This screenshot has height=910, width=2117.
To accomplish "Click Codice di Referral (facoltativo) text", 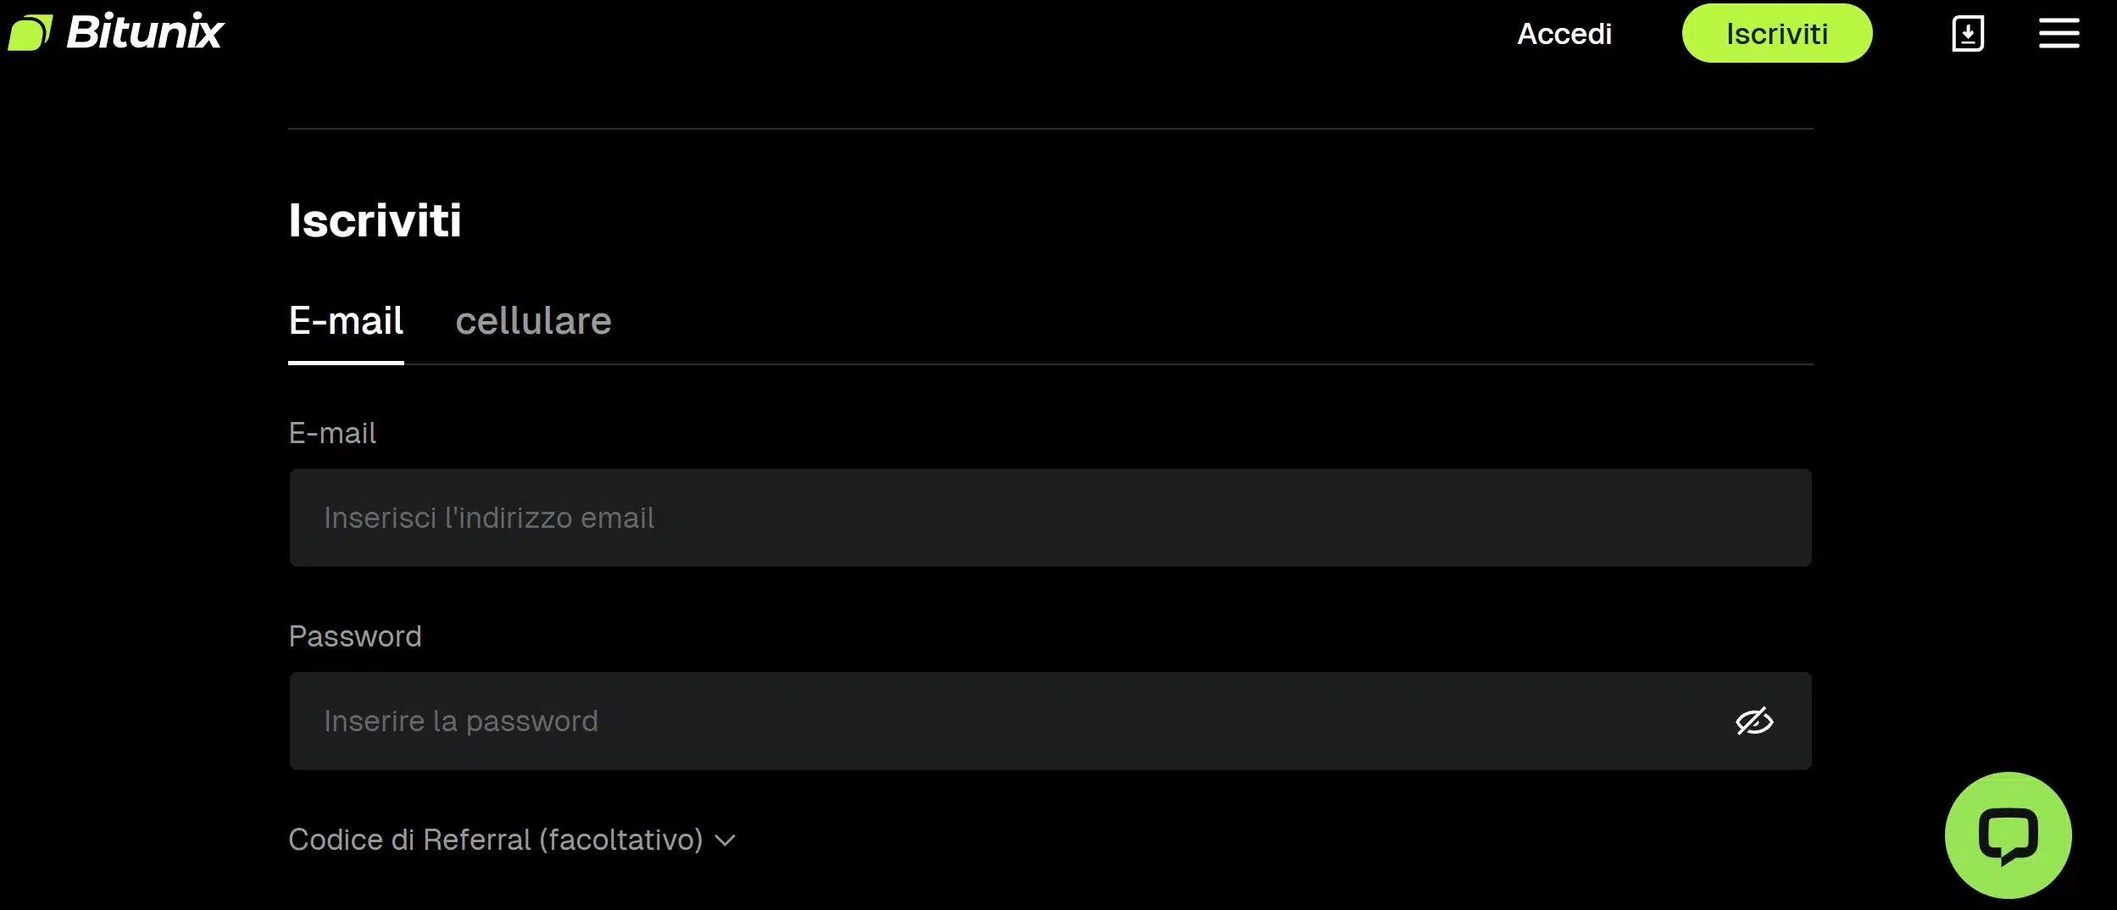I will [x=496, y=839].
